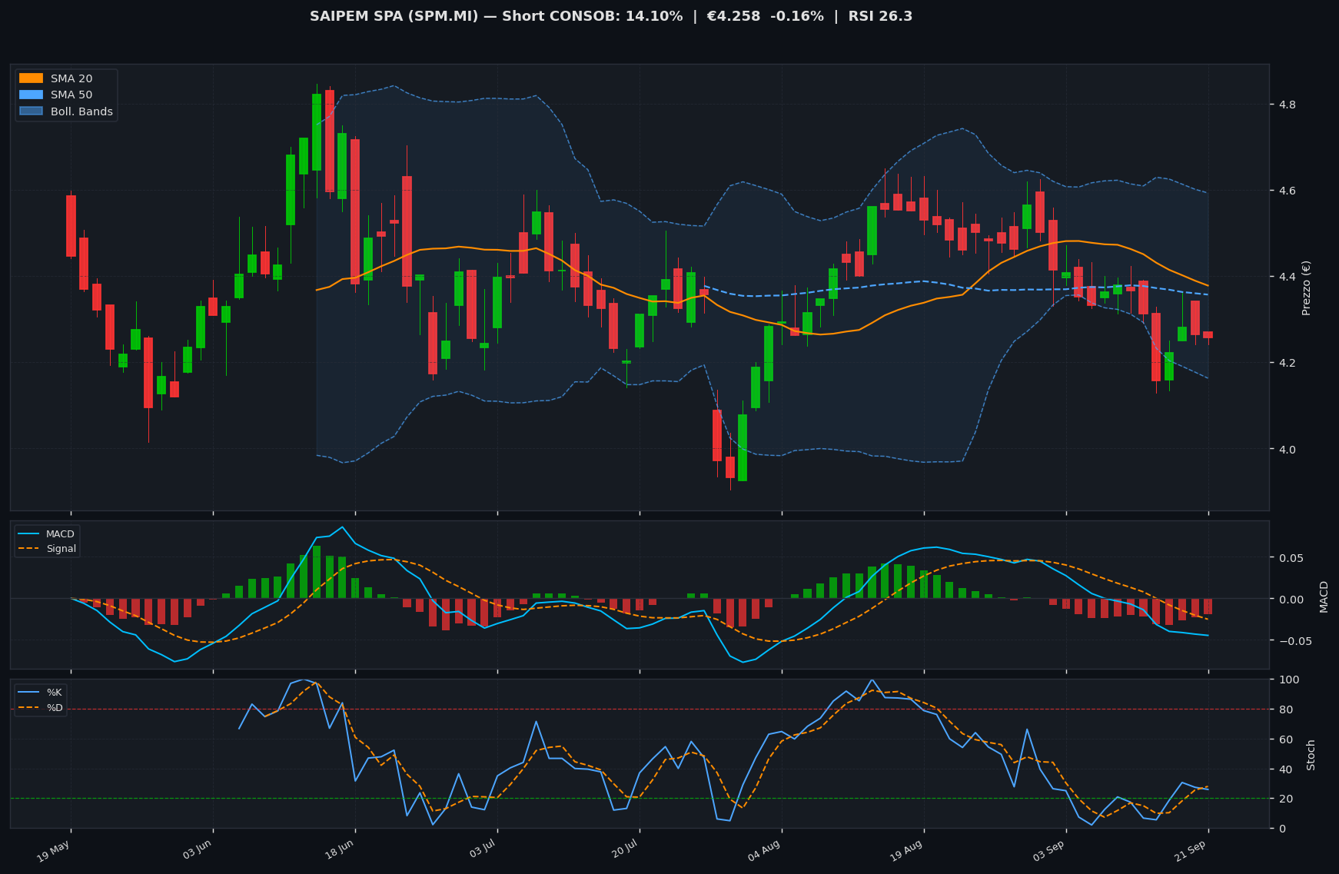Click the orange SMA 20 legend swatch

(x=31, y=78)
